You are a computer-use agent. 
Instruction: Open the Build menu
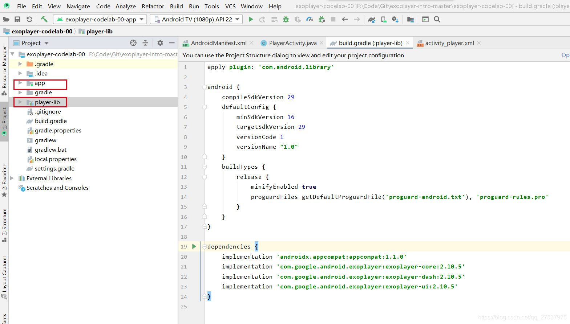point(177,6)
